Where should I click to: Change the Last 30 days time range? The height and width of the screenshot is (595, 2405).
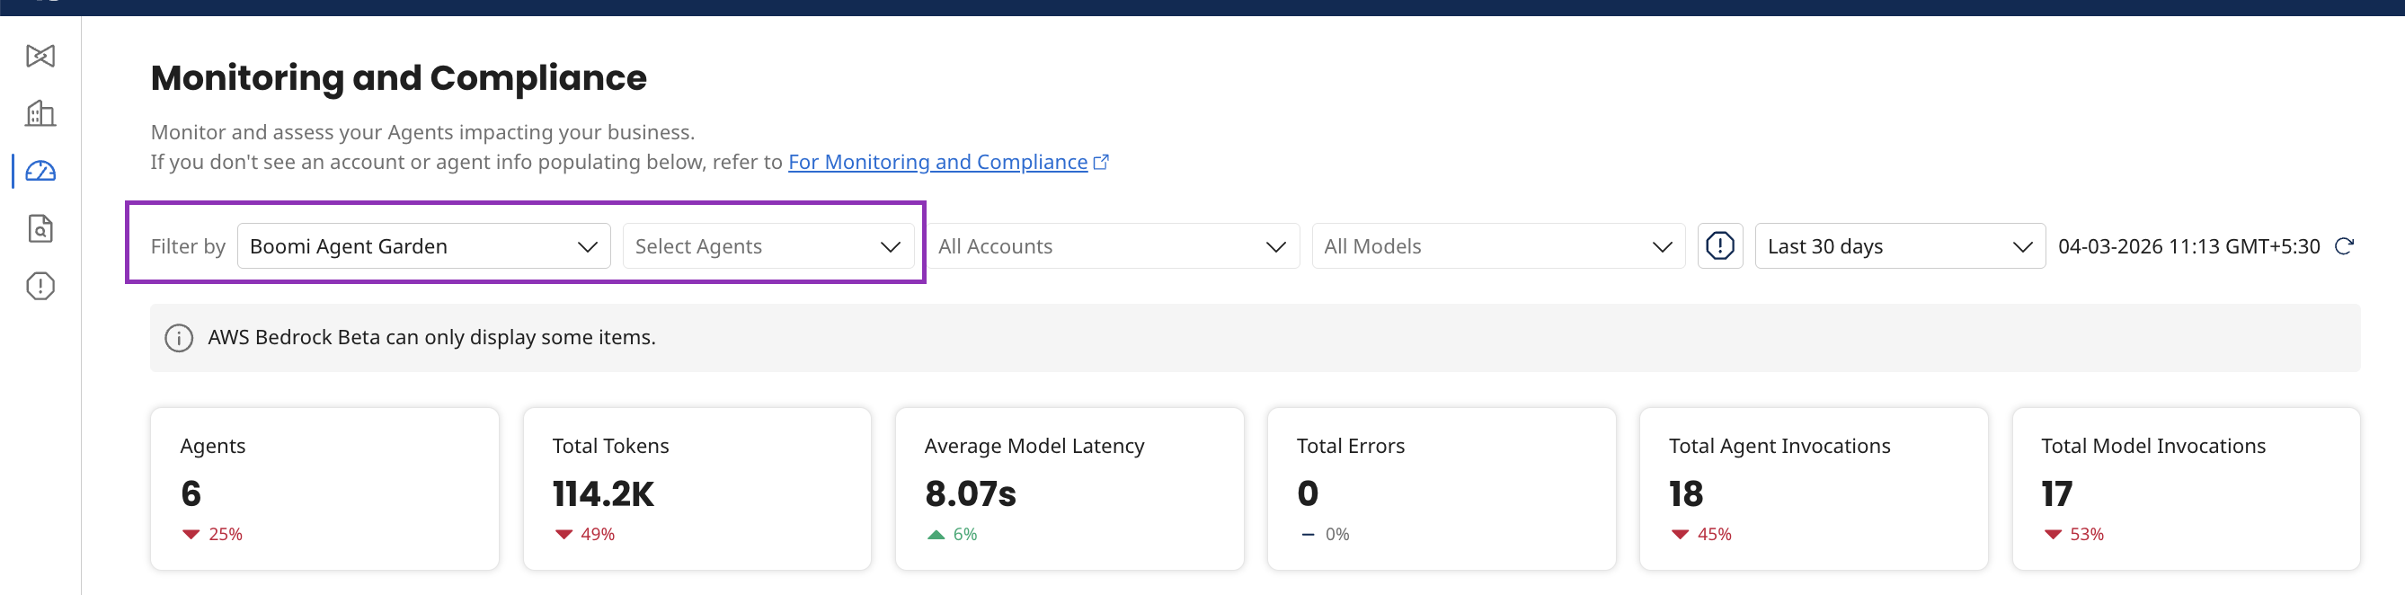coord(1898,246)
